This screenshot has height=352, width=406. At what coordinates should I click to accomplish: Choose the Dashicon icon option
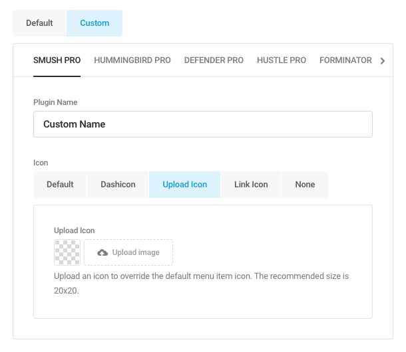[x=118, y=185]
